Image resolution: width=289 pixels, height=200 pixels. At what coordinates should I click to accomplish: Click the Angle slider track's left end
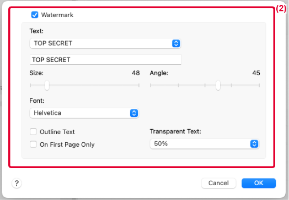[x=151, y=85]
